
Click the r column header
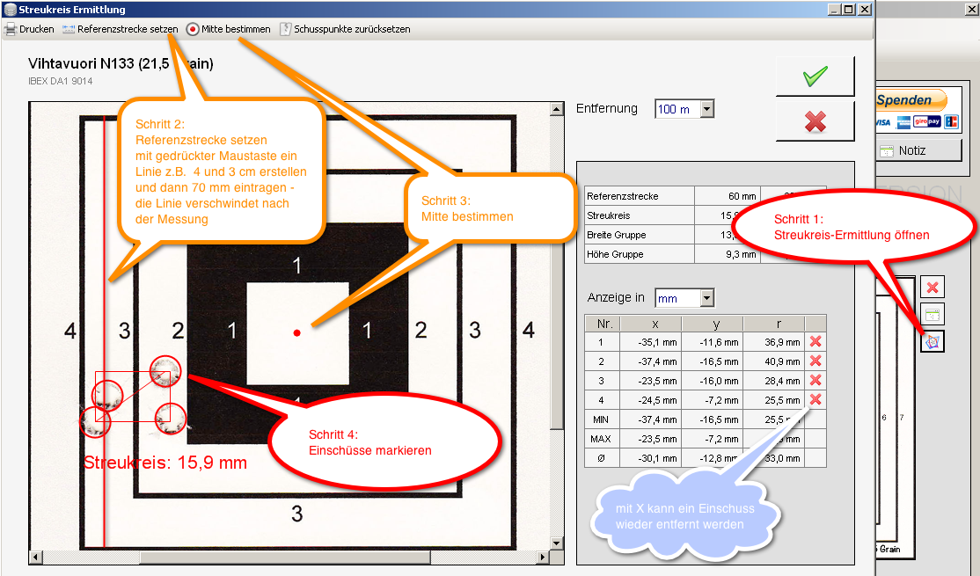click(x=774, y=324)
